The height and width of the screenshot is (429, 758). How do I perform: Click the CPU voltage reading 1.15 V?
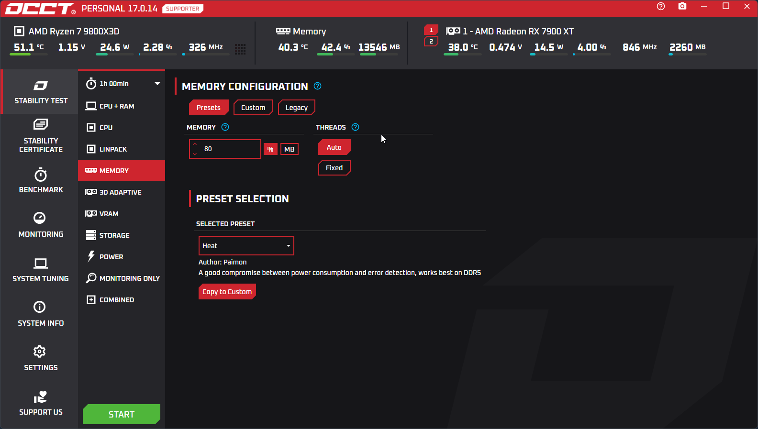pyautogui.click(x=72, y=47)
